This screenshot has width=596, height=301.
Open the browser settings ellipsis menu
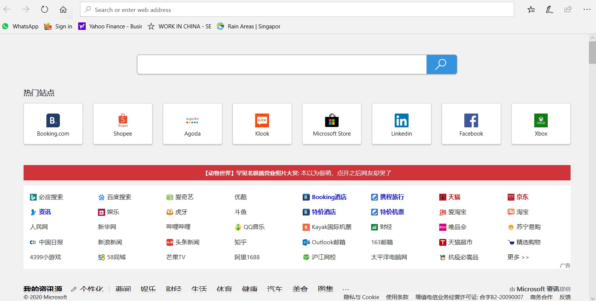(x=587, y=9)
